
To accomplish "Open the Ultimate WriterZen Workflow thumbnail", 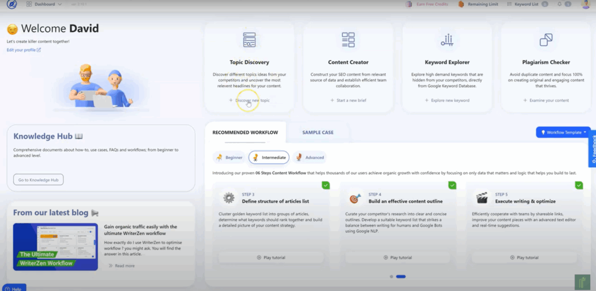I will (x=55, y=247).
